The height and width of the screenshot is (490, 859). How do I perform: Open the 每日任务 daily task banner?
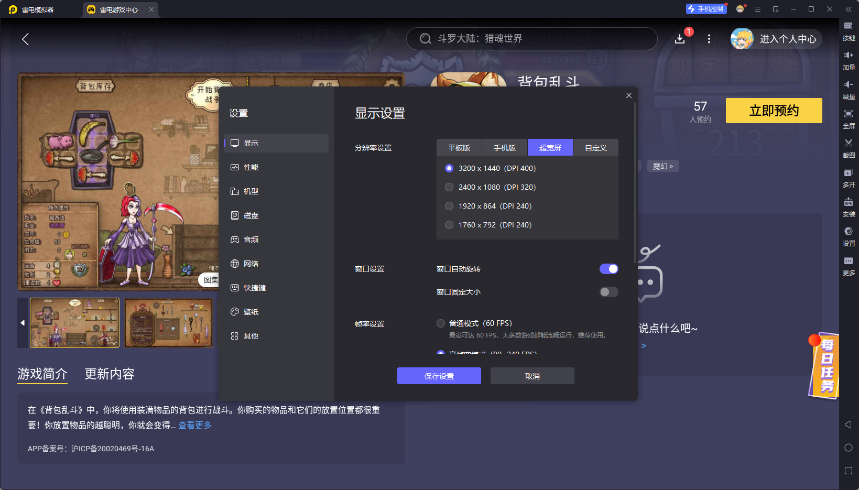click(x=824, y=366)
